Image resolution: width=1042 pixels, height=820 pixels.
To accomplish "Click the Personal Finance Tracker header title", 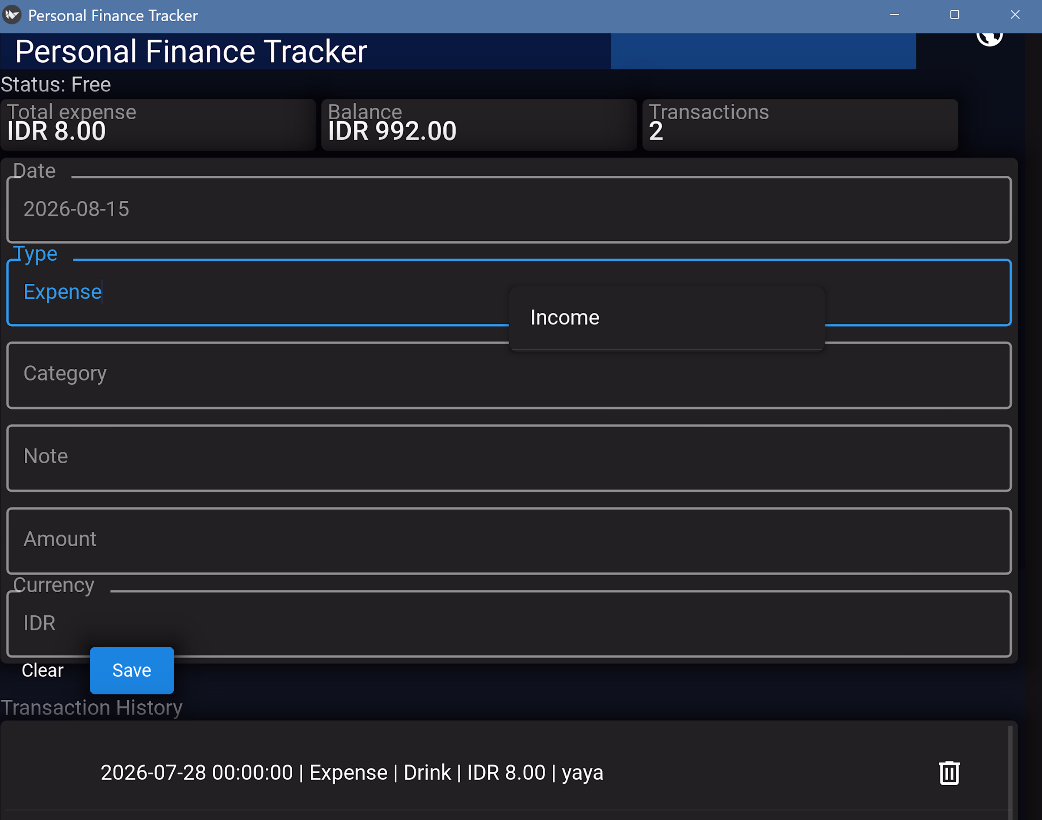I will 191,51.
